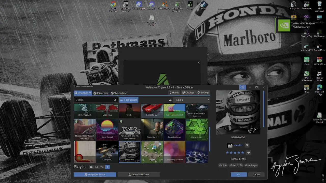Select the Fantastic Car wallpaper thumbnail
The width and height of the screenshot is (326, 183).
coord(152,111)
